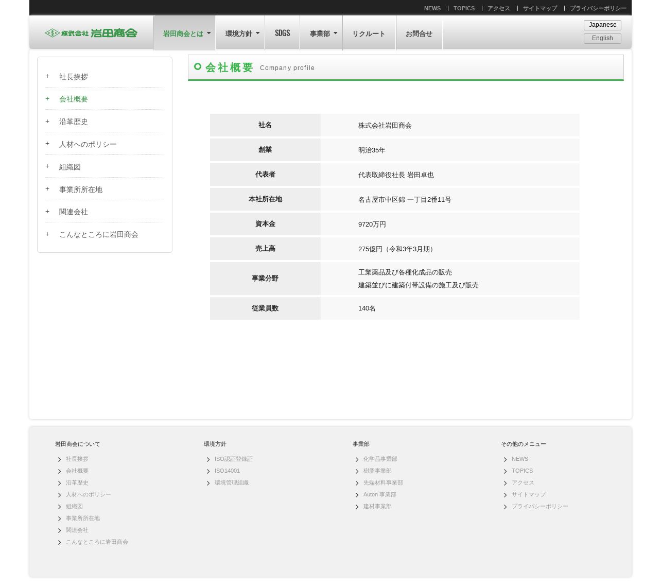Select 人材へのポリシー in the sidebar
The height and width of the screenshot is (587, 661).
click(88, 144)
